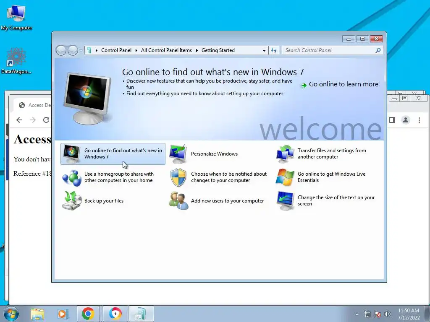Screen dimensions: 430x322
Task: Open Chrome profile avatar icon
Action: 406,120
